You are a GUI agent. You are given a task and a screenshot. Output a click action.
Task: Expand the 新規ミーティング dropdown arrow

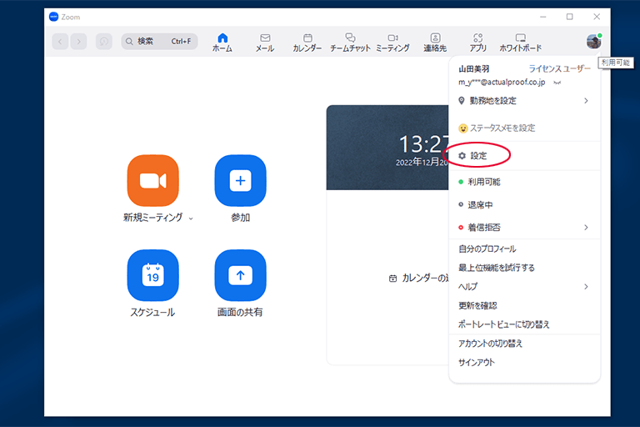[191, 219]
